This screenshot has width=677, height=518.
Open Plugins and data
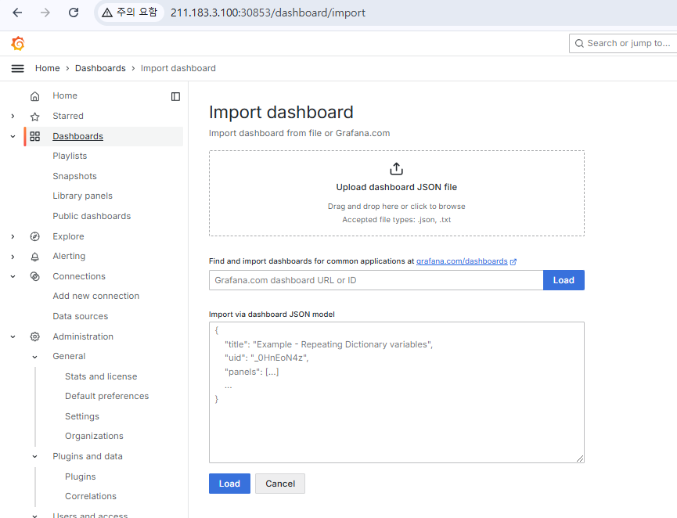[x=88, y=456]
